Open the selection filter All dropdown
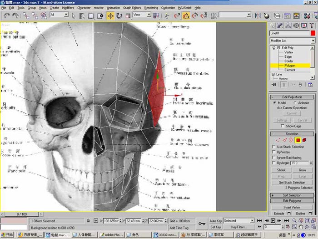The image size is (318, 239). (x=66, y=15)
